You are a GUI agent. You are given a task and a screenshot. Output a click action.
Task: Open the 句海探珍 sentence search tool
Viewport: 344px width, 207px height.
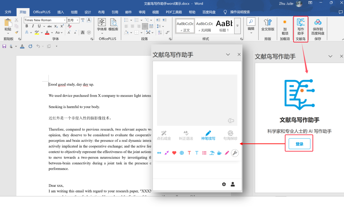pos(230,135)
